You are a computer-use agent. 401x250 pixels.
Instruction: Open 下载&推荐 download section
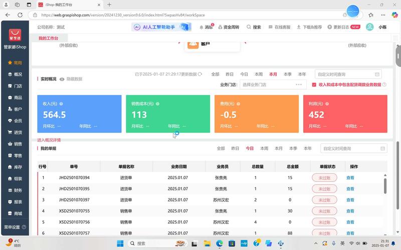(x=309, y=27)
